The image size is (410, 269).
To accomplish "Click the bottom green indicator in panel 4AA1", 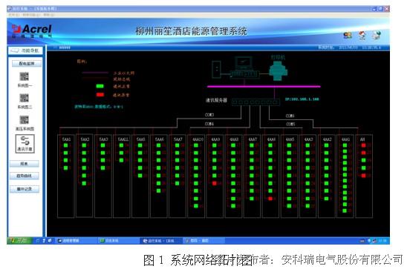I will [x=345, y=210].
